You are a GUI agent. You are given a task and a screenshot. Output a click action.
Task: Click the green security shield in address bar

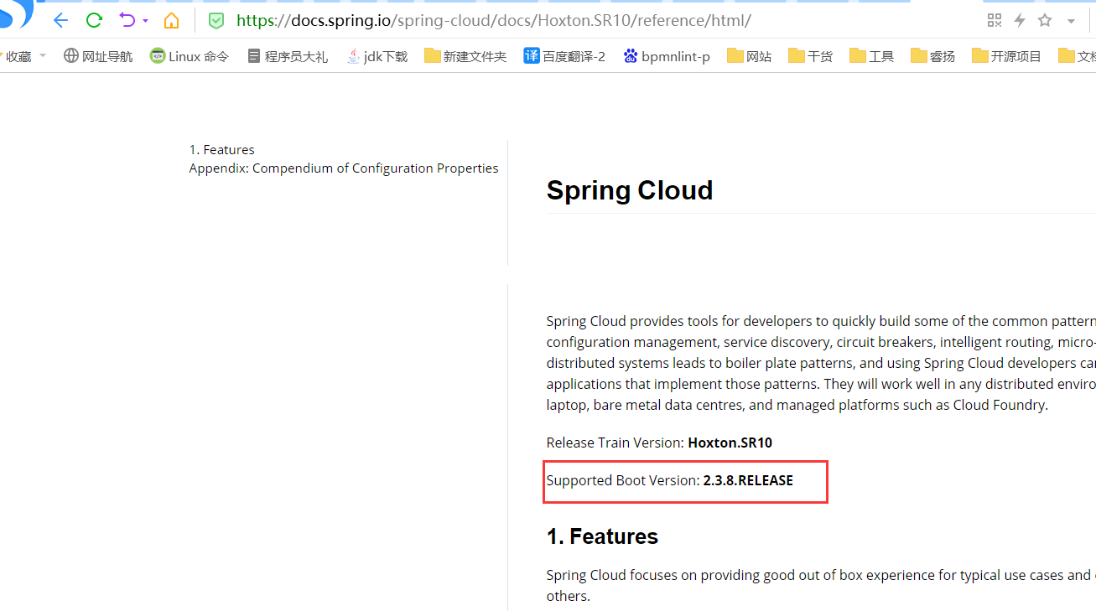pos(216,20)
